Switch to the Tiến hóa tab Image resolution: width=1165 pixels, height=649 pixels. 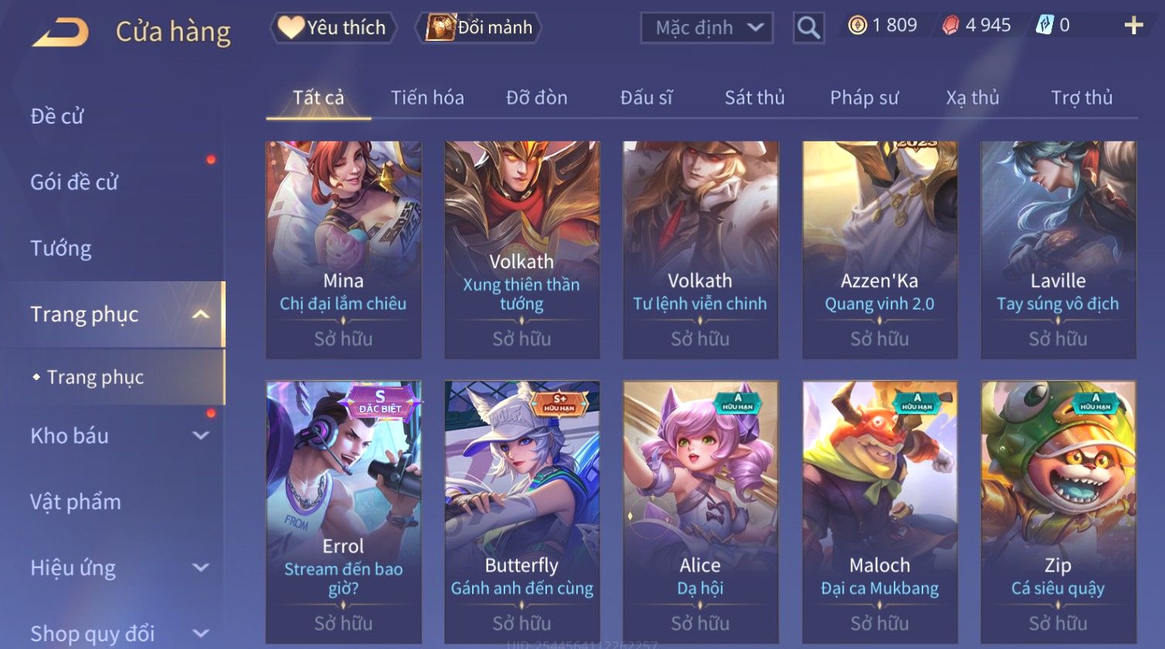pos(427,98)
